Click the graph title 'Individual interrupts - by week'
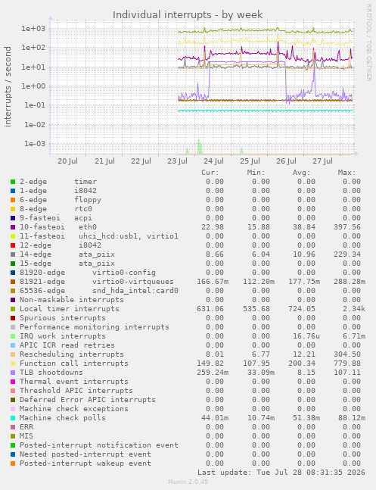Screen dimensions: 376x490 [x=188, y=14]
